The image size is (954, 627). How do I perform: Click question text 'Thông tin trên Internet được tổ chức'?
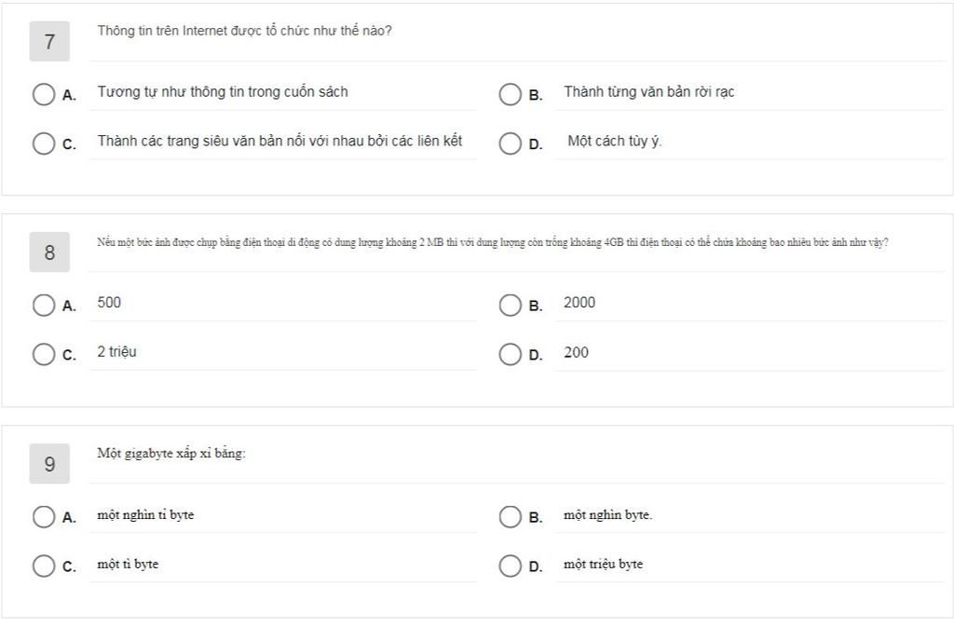pos(244,31)
